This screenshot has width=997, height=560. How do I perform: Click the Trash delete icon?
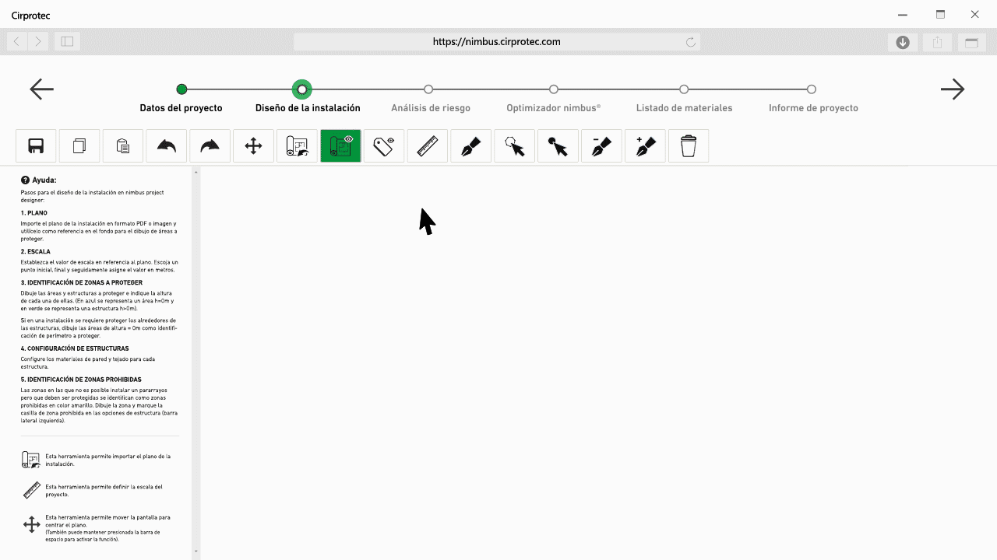pyautogui.click(x=689, y=145)
